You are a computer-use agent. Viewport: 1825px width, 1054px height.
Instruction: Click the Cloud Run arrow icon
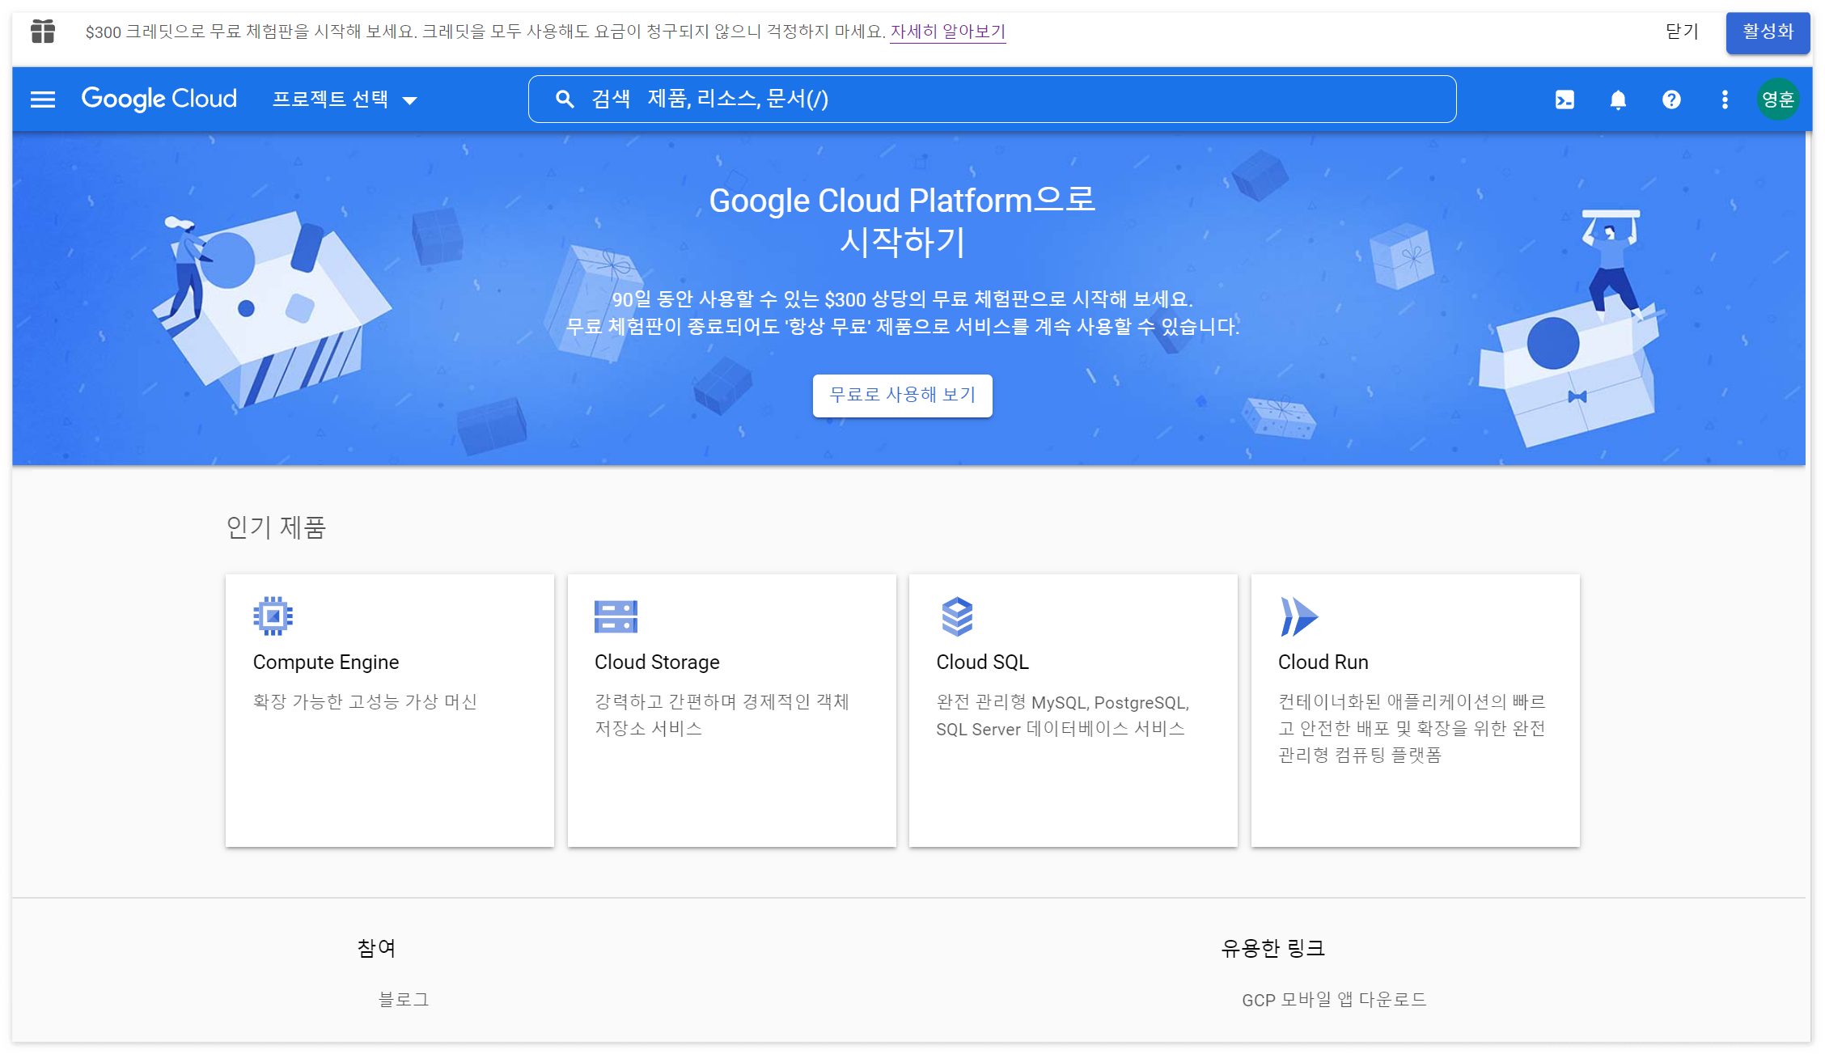[1298, 616]
